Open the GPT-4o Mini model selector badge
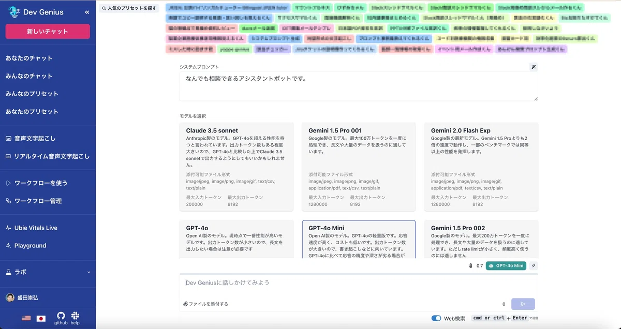The height and width of the screenshot is (329, 621). (506, 266)
